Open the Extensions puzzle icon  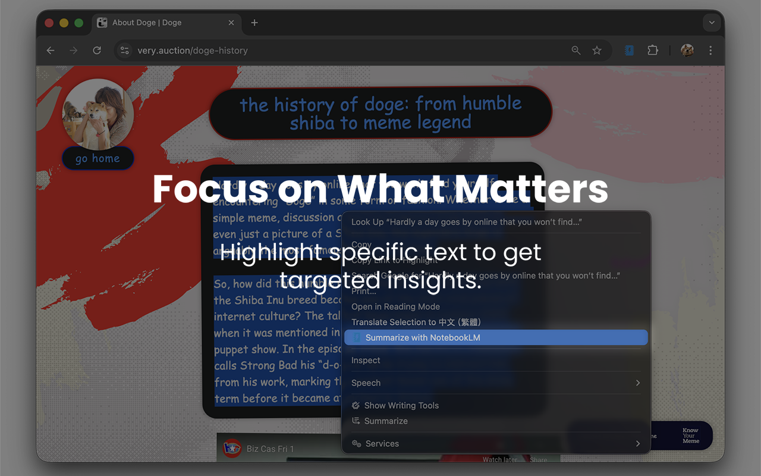click(653, 51)
